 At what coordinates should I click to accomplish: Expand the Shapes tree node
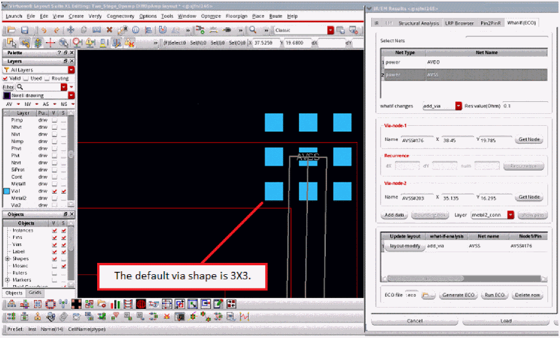7,259
